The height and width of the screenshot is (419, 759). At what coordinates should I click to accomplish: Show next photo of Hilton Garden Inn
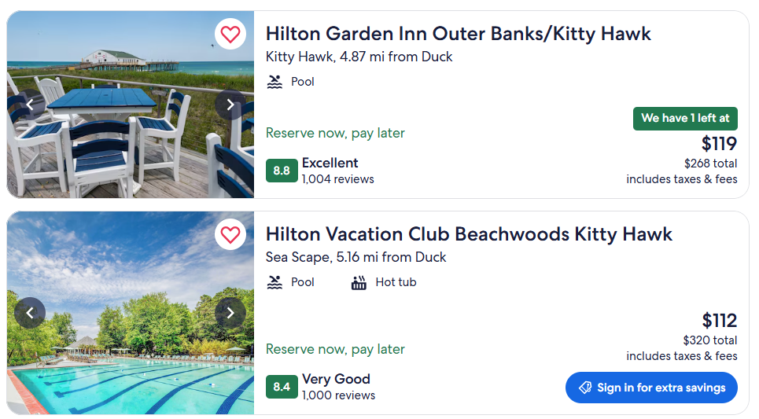click(230, 105)
